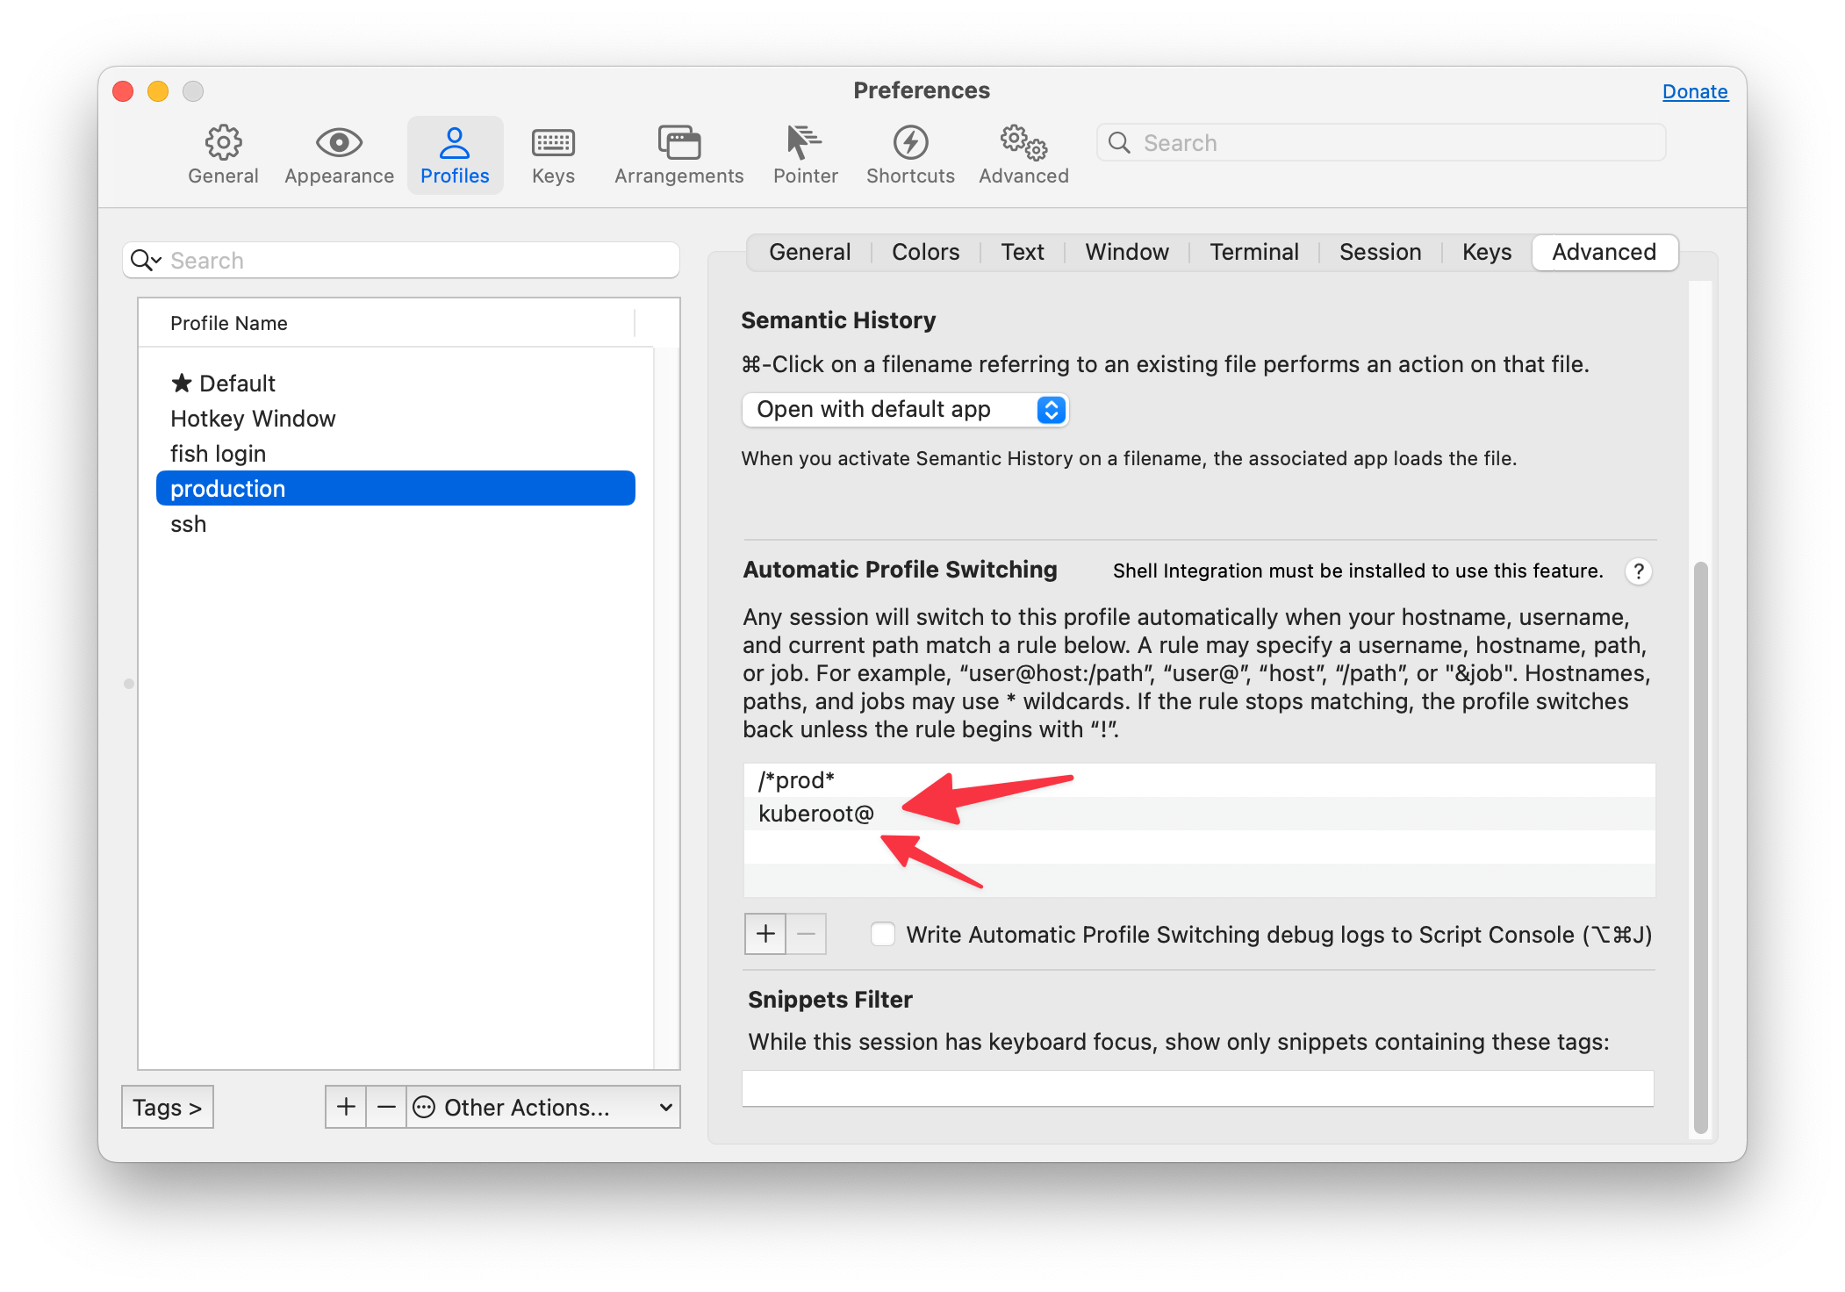Add a new profile with plus button
Screen dimensions: 1845x1292
[346, 1107]
